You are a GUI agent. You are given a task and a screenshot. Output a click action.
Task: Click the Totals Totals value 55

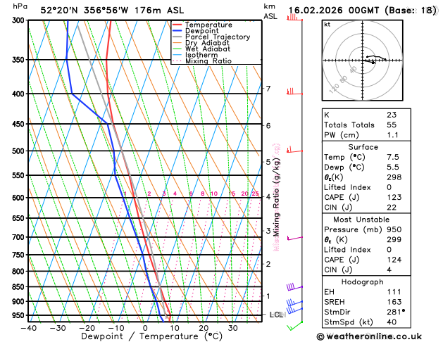[x=392, y=125]
